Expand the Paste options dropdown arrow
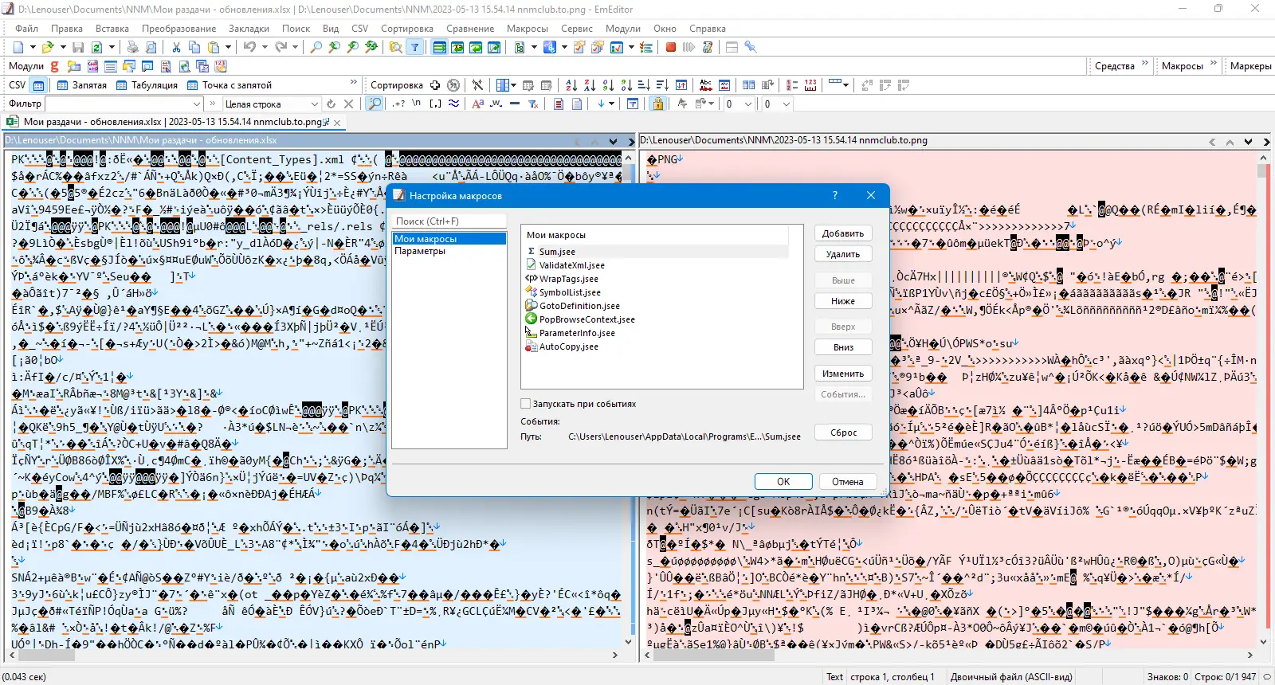 pyautogui.click(x=228, y=48)
